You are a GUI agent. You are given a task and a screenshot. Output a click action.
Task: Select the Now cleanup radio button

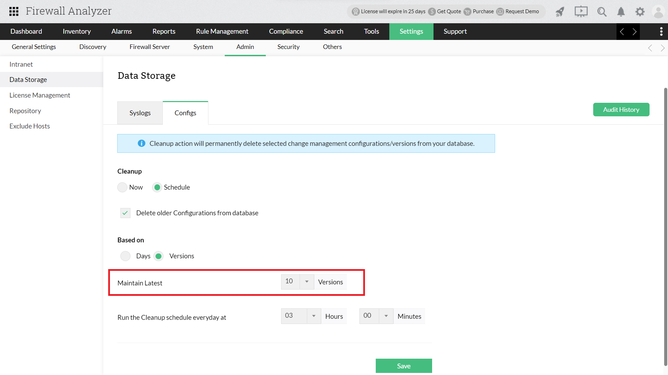click(x=122, y=187)
